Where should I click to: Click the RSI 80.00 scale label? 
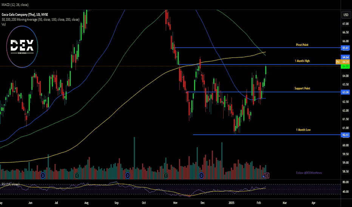pos(346,182)
